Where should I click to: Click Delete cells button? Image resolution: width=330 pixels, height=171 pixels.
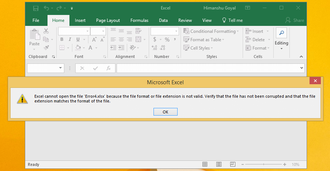tap(255, 40)
